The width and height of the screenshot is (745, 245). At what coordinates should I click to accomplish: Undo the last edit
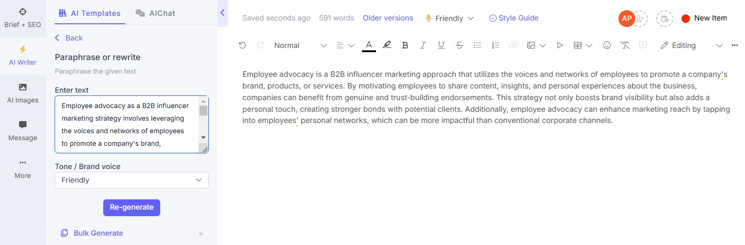tap(242, 45)
